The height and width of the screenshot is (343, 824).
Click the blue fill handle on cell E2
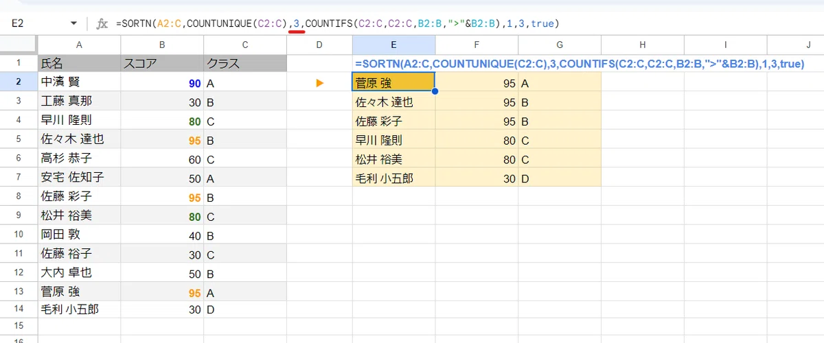click(x=435, y=91)
